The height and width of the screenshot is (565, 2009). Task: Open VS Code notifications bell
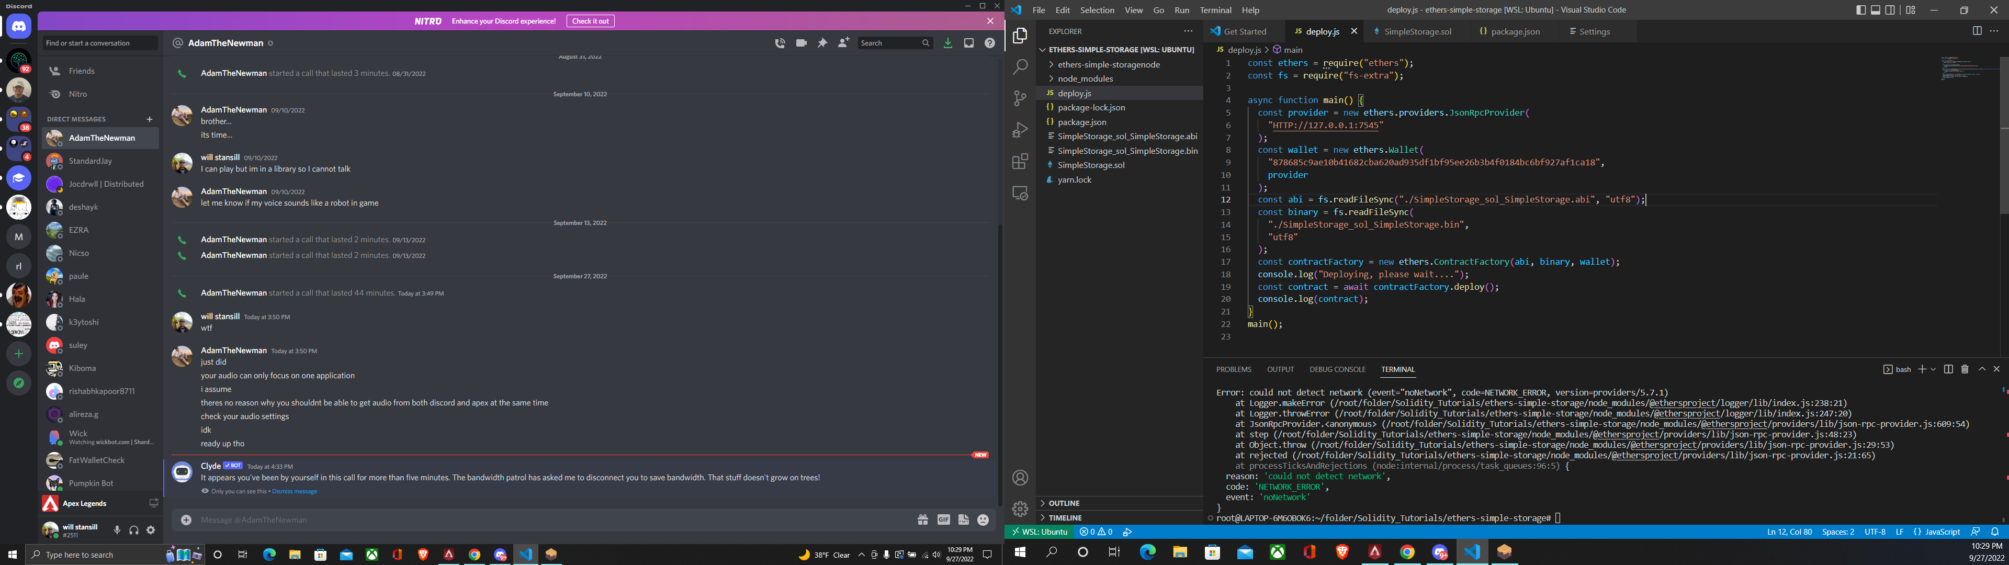(x=1995, y=532)
